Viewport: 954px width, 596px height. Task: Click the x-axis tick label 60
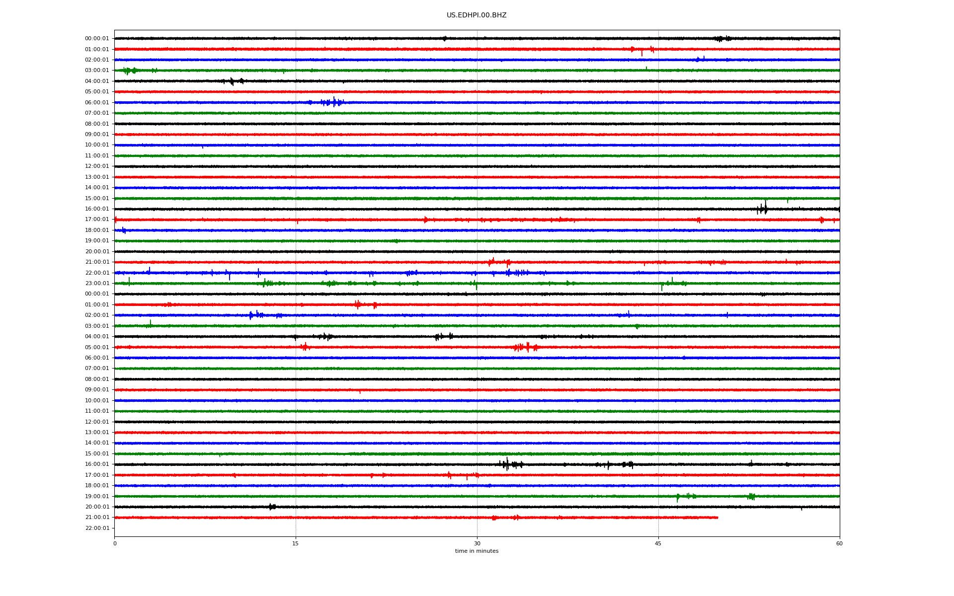(x=839, y=544)
